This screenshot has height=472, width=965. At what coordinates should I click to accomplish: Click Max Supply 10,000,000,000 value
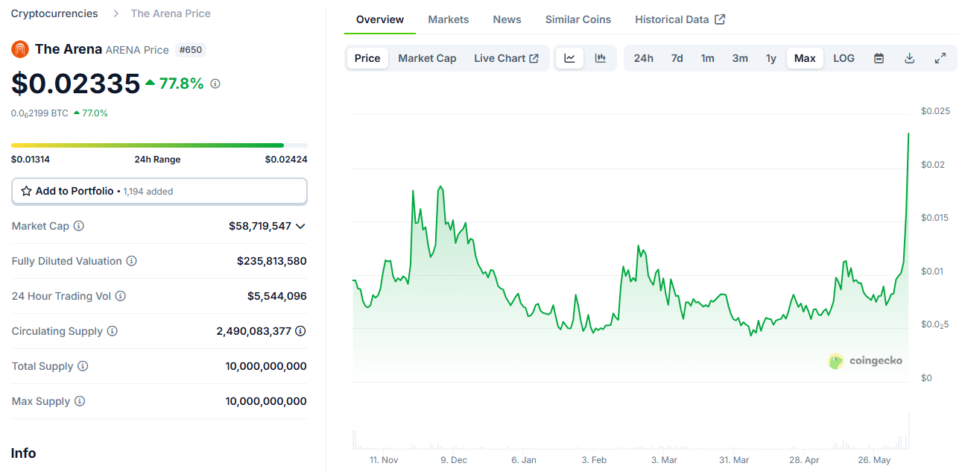click(266, 401)
